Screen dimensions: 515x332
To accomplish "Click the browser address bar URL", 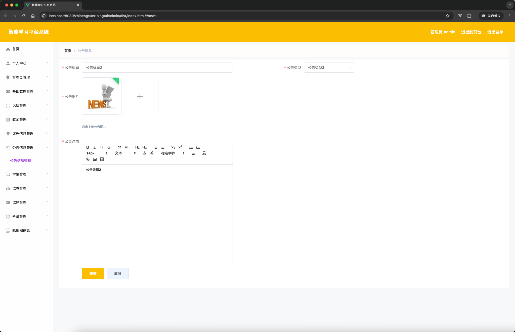I will 103,16.
